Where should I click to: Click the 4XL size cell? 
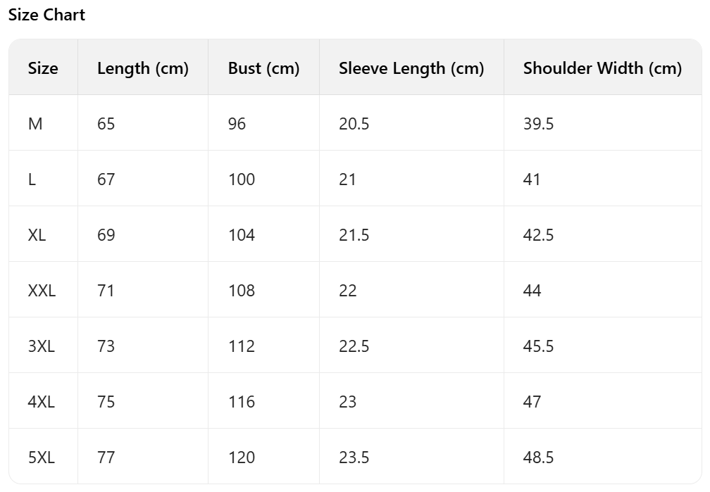coord(42,402)
